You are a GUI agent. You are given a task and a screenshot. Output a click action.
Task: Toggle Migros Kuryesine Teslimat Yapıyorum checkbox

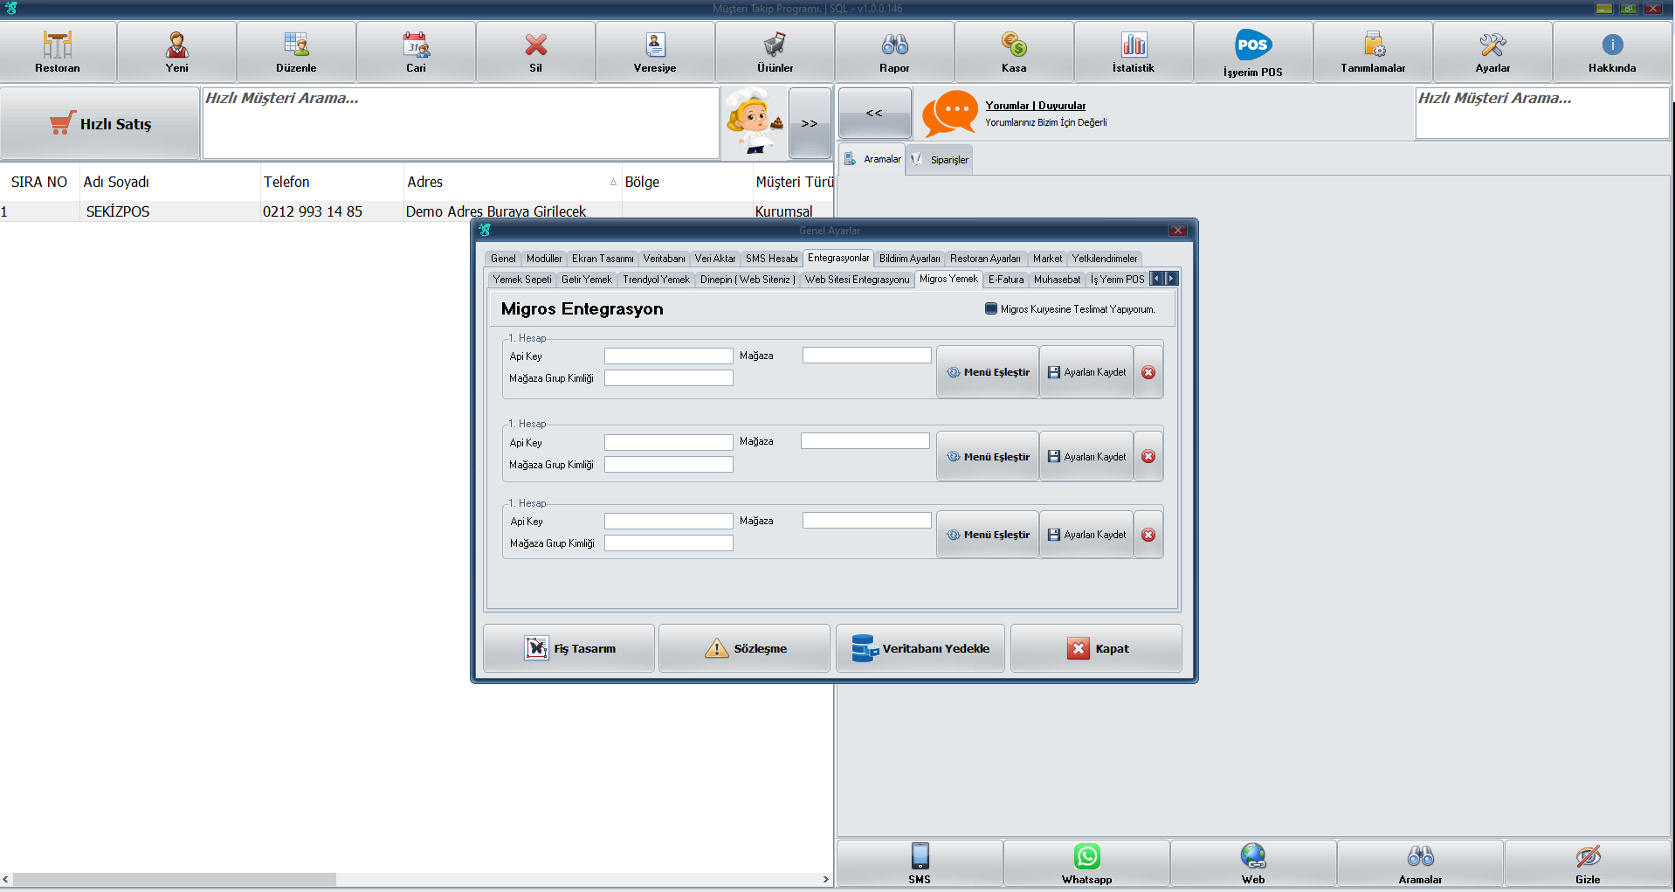point(991,308)
